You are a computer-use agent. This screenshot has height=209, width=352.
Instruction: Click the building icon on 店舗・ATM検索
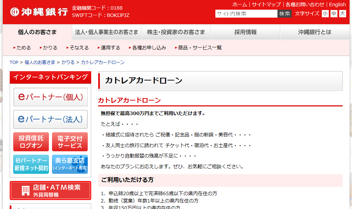pyautogui.click(x=26, y=191)
